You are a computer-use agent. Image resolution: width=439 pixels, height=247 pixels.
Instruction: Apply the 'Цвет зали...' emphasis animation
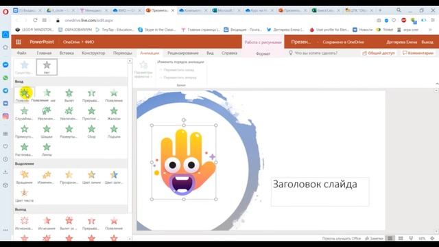pyautogui.click(x=114, y=177)
